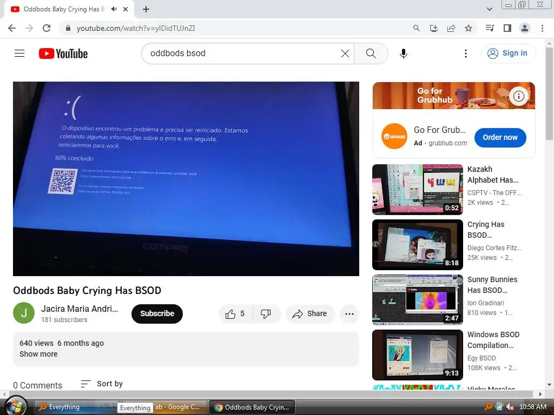Open the media controls icon in Chrome toolbar
The image size is (554, 415).
pos(490,28)
